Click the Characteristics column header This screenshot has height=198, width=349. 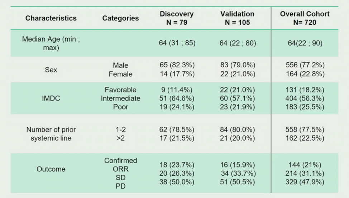pos(51,18)
